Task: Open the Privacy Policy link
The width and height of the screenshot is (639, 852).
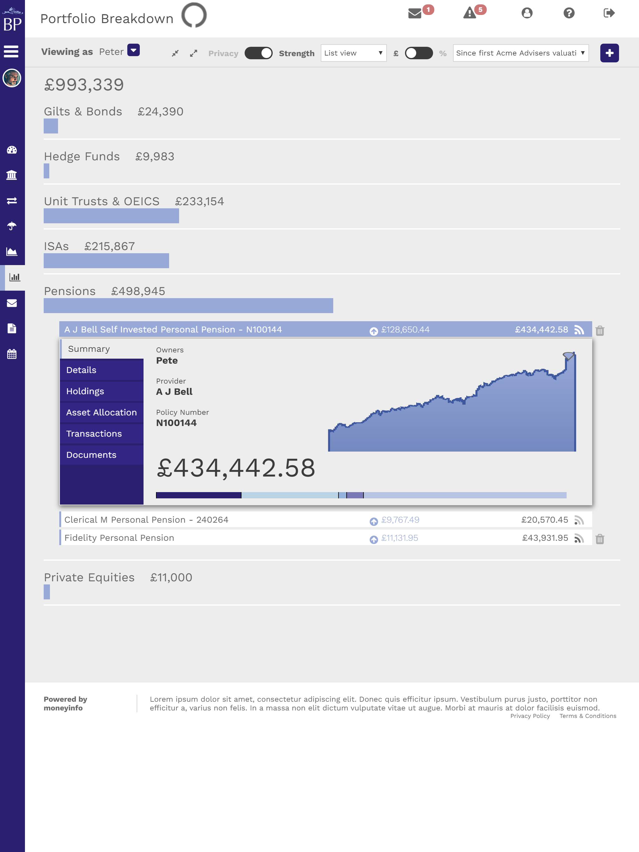Action: (530, 716)
